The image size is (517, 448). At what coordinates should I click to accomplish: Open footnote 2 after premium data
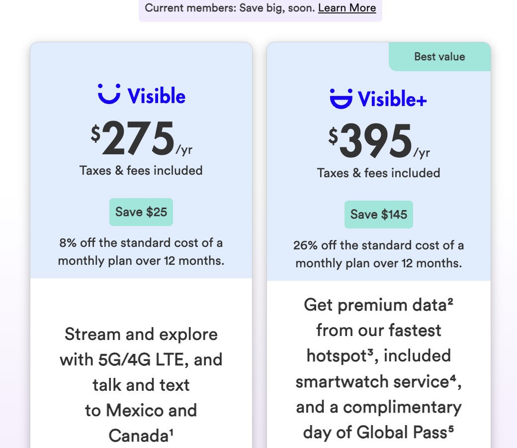(x=450, y=301)
